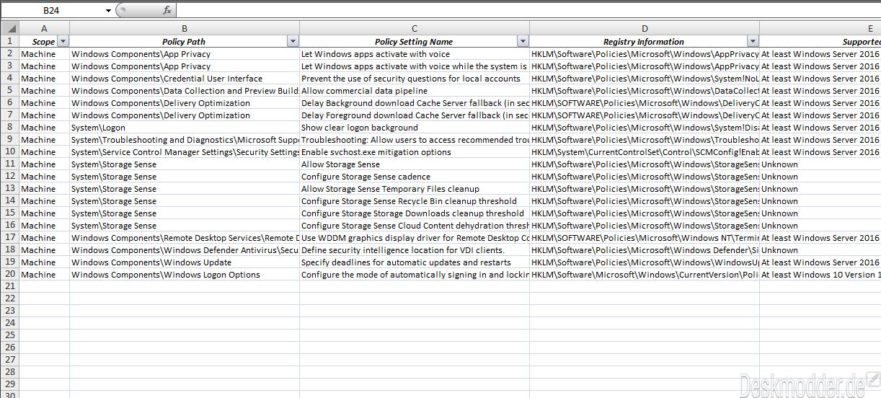Open the Policy Path filter dropdown
This screenshot has height=398, width=881.
[x=293, y=42]
